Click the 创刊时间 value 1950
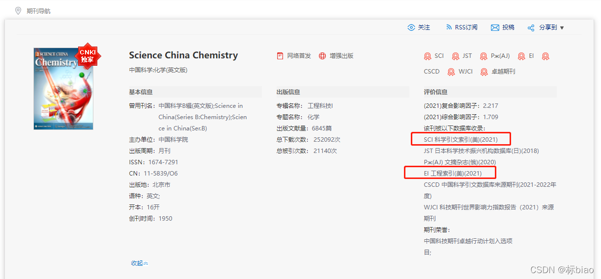The height and width of the screenshot is (279, 601). (165, 219)
